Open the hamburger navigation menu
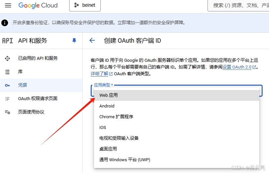This screenshot has width=269, height=173. click(x=8, y=5)
